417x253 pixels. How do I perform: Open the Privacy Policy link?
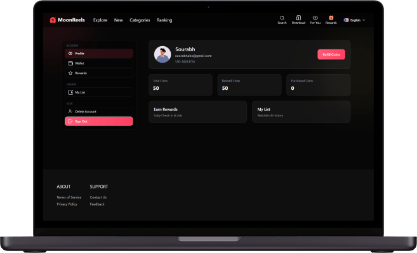(67, 204)
